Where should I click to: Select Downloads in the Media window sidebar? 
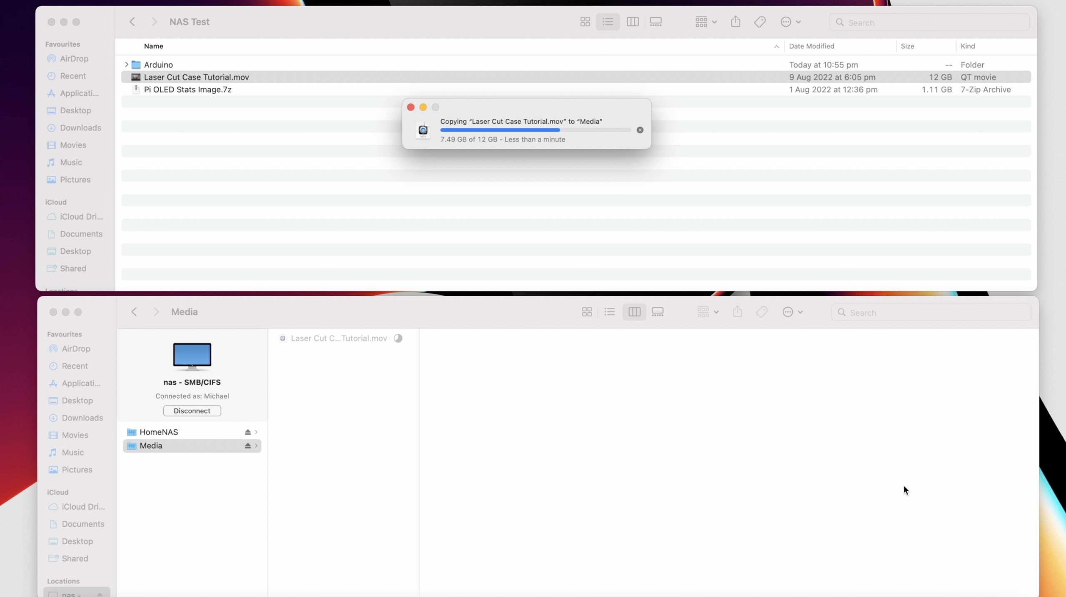[x=82, y=418]
